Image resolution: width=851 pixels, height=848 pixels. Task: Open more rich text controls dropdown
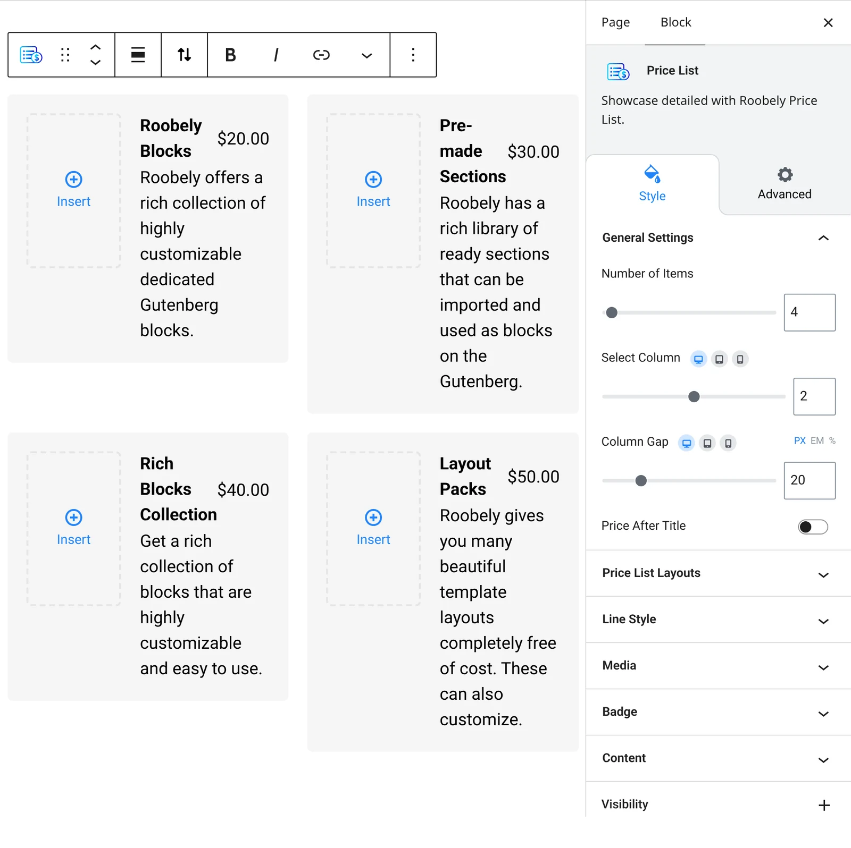(366, 55)
